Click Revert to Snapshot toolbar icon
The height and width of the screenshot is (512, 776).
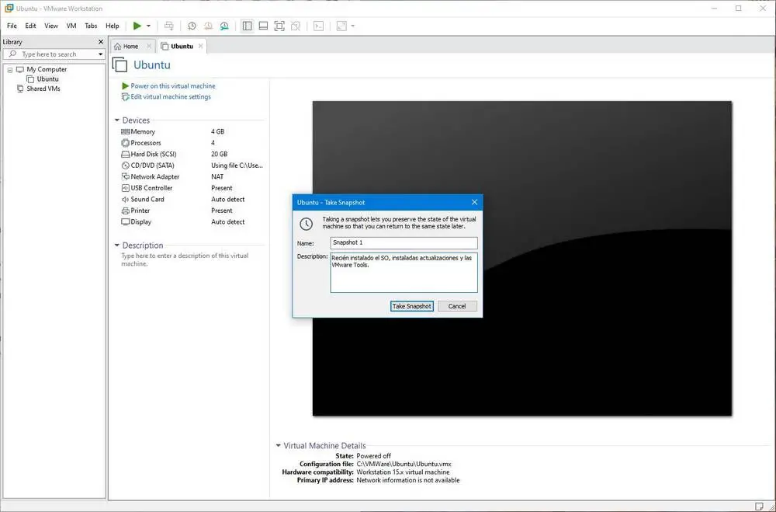[x=208, y=26]
